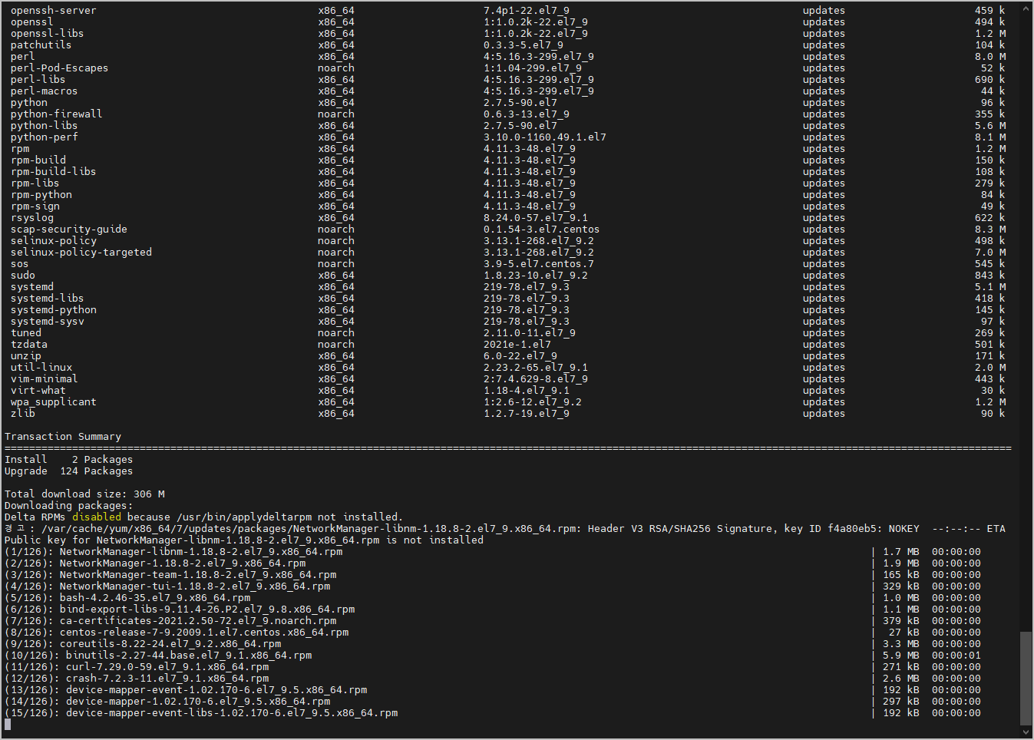This screenshot has width=1034, height=740.
Task: Click the 'Downloading packages:' line
Action: coord(69,506)
